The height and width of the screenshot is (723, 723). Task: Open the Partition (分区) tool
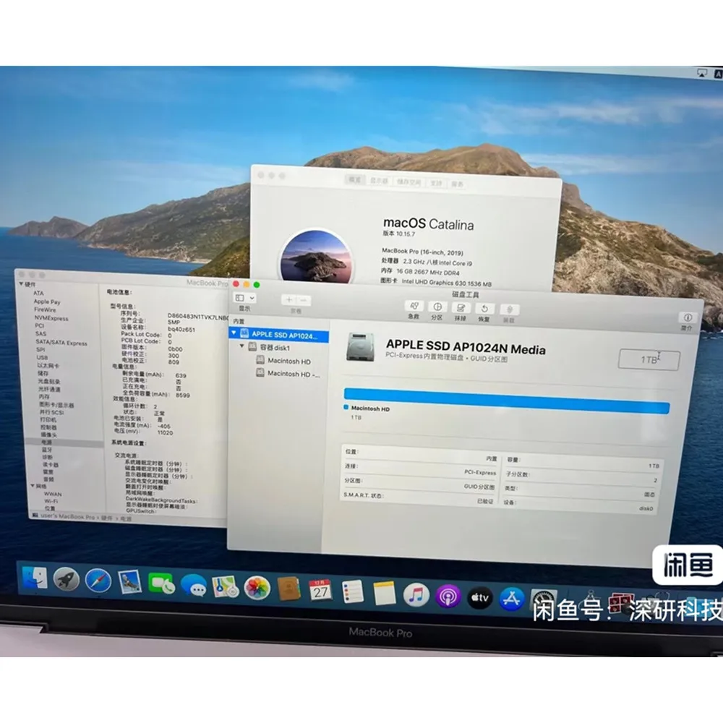[x=436, y=309]
